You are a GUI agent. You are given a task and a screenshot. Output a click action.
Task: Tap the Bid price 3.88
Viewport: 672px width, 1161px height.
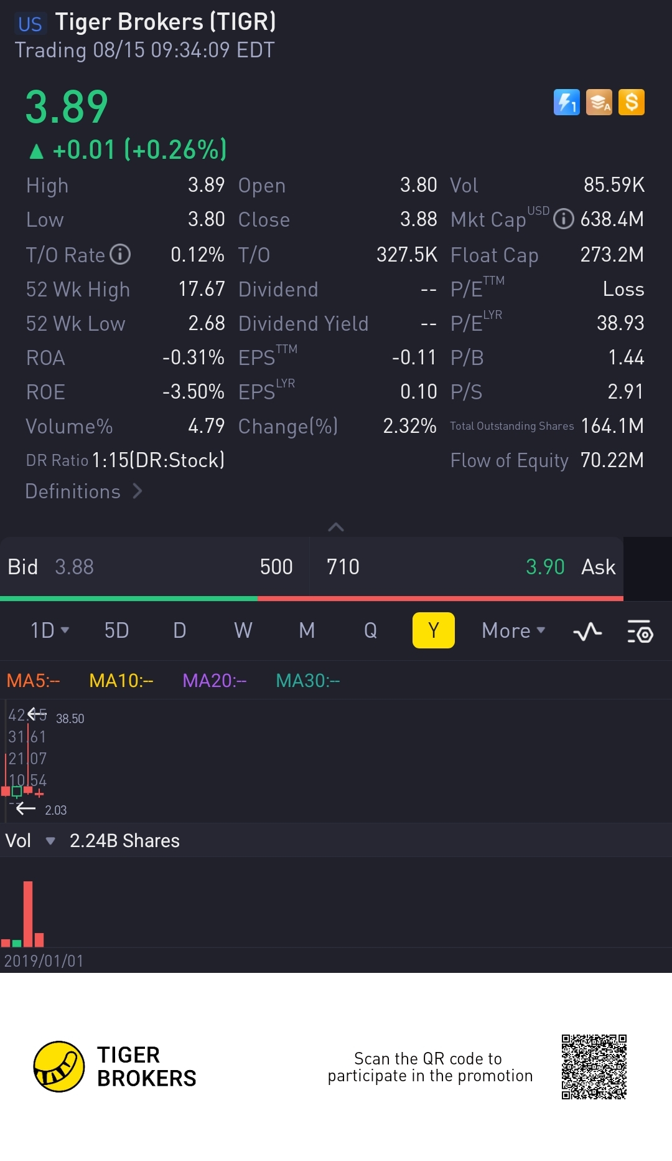(74, 567)
